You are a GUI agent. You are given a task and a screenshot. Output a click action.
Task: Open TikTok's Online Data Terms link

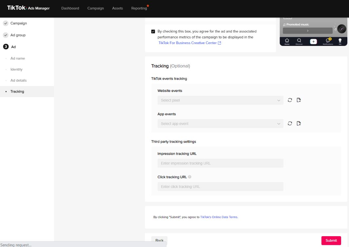point(219,217)
